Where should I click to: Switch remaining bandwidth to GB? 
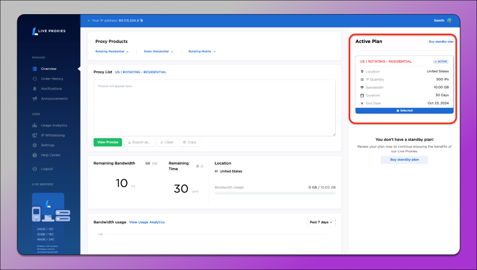(x=147, y=164)
